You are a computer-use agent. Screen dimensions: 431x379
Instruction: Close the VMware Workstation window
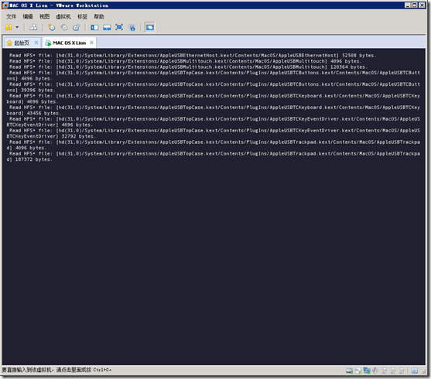click(x=422, y=5)
